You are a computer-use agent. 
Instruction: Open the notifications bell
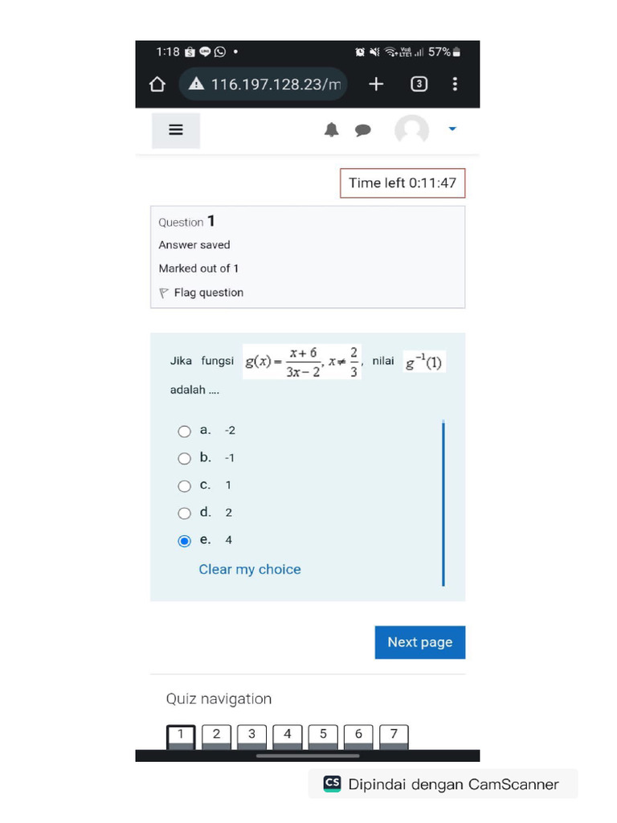332,130
